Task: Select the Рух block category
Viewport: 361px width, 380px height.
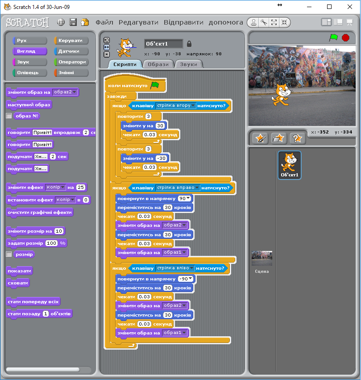Action: [29, 40]
